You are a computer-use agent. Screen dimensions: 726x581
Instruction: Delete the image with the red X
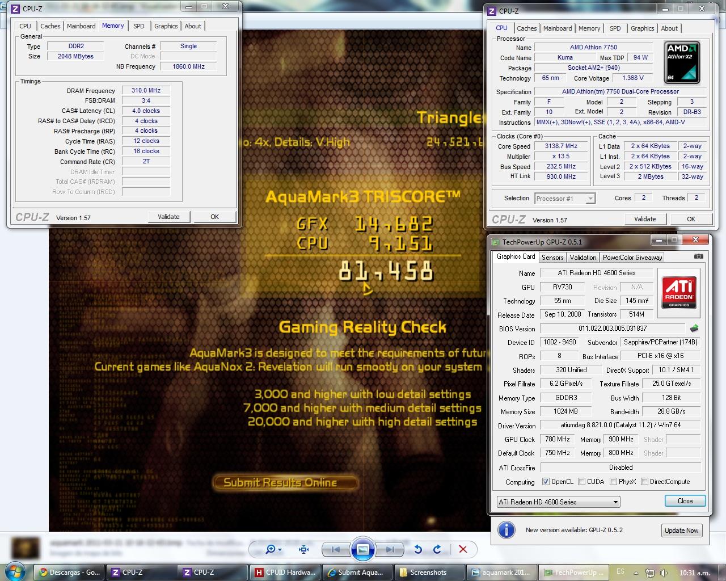pyautogui.click(x=463, y=549)
